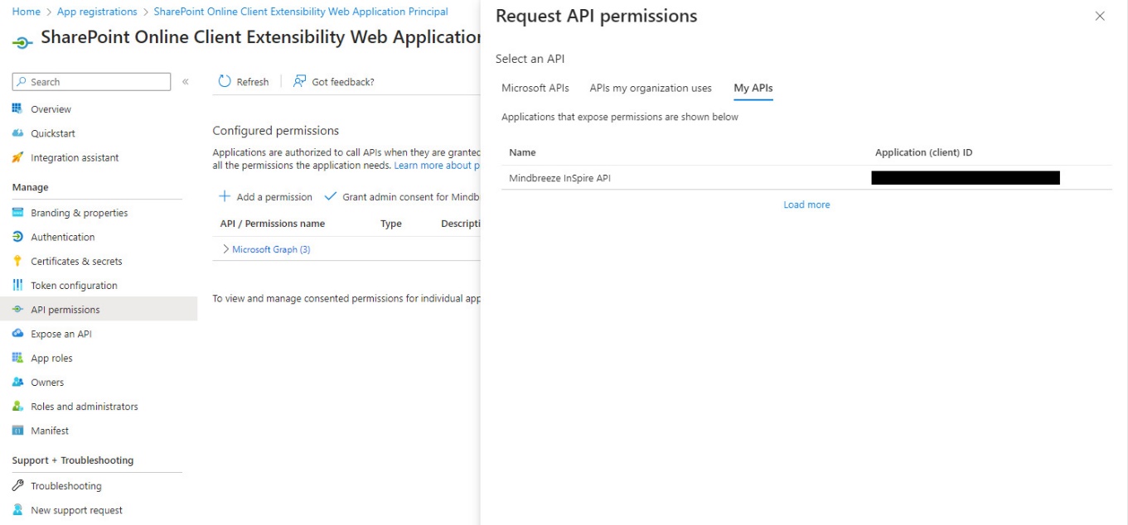Select the My APIs tab
1128x525 pixels.
753,88
